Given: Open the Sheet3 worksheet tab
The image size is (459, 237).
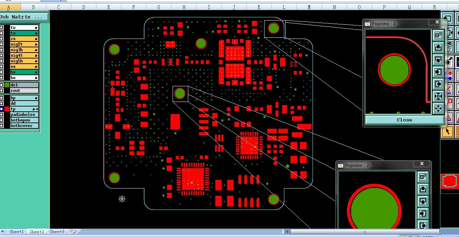Looking at the screenshot, I should pos(57,231).
